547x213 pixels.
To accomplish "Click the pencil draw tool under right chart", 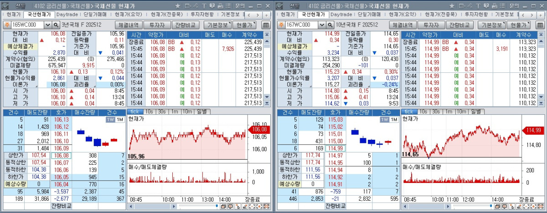I will [519, 206].
